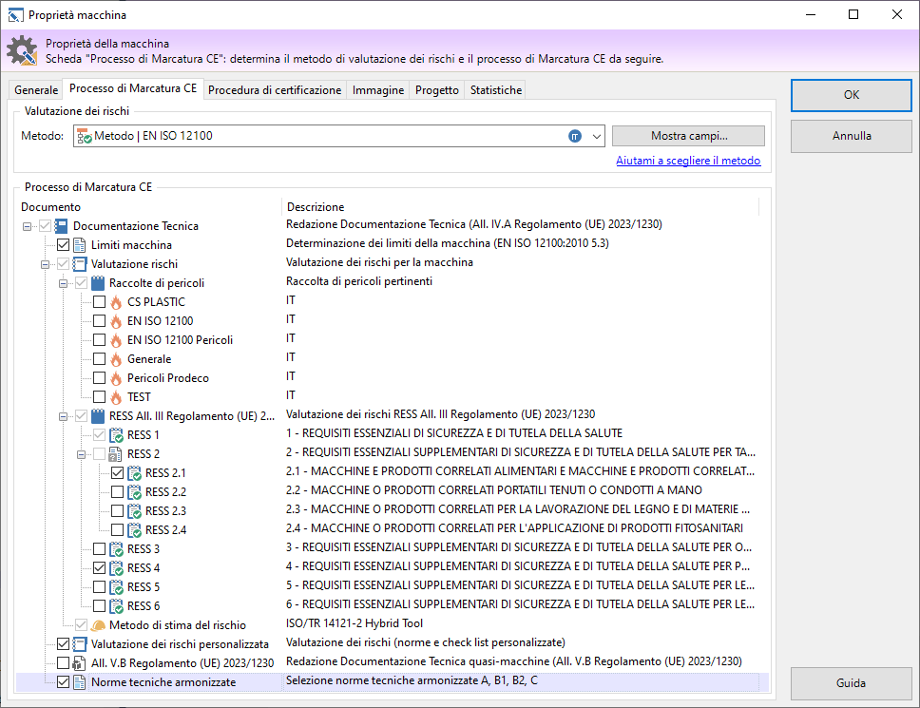Collapse the RESS 2 tree node
The image size is (920, 708).
[x=81, y=454]
